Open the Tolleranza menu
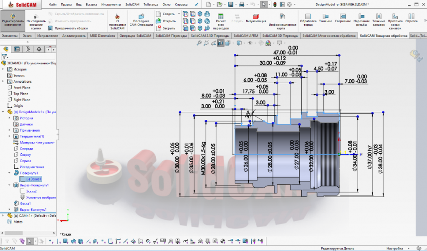Image resolution: width=427 pixels, height=251 pixels. pos(151,4)
